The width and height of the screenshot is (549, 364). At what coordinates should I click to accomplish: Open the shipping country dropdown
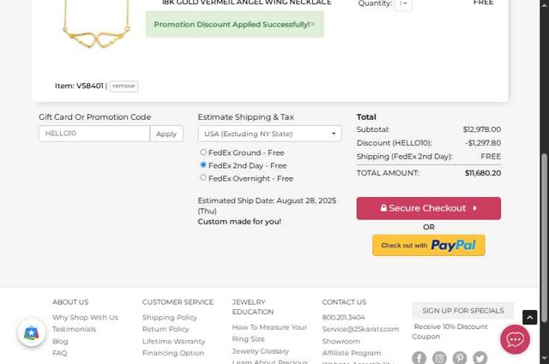click(269, 134)
